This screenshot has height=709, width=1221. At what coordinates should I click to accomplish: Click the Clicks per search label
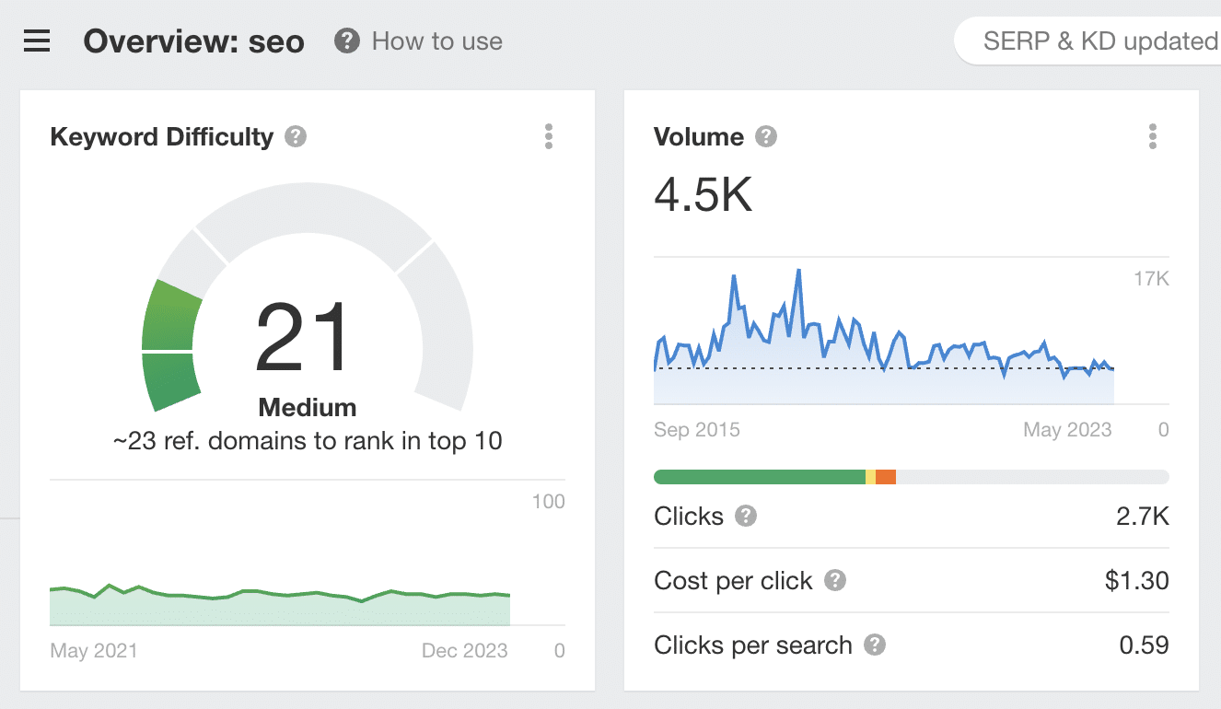point(753,645)
